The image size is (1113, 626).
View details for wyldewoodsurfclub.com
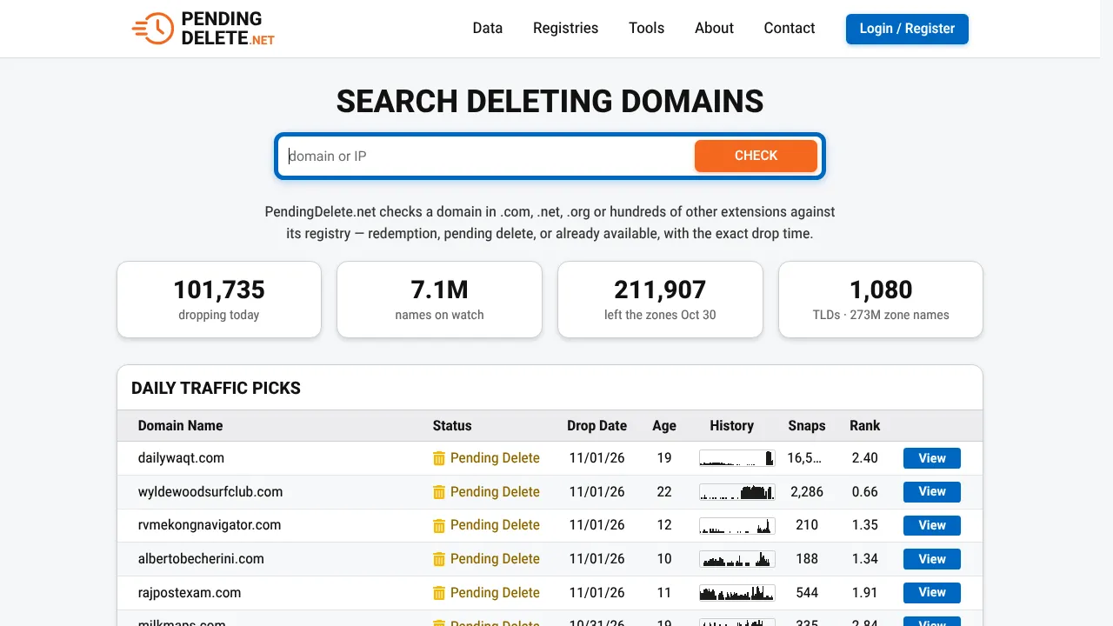point(932,492)
